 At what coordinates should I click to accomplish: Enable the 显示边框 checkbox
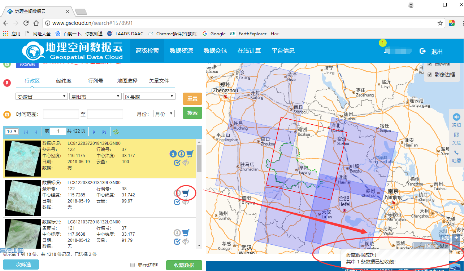click(x=133, y=265)
